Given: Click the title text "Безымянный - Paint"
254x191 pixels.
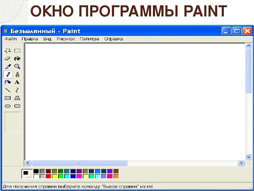Looking at the screenshot, I should [45, 31].
